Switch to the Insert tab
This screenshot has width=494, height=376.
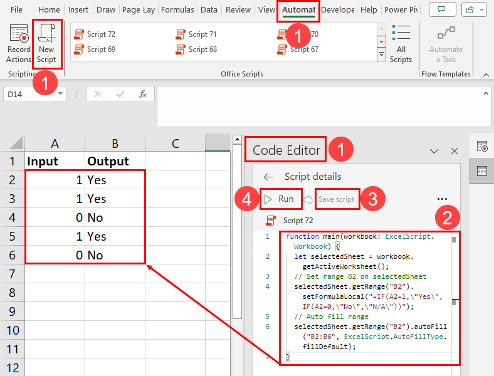(78, 10)
